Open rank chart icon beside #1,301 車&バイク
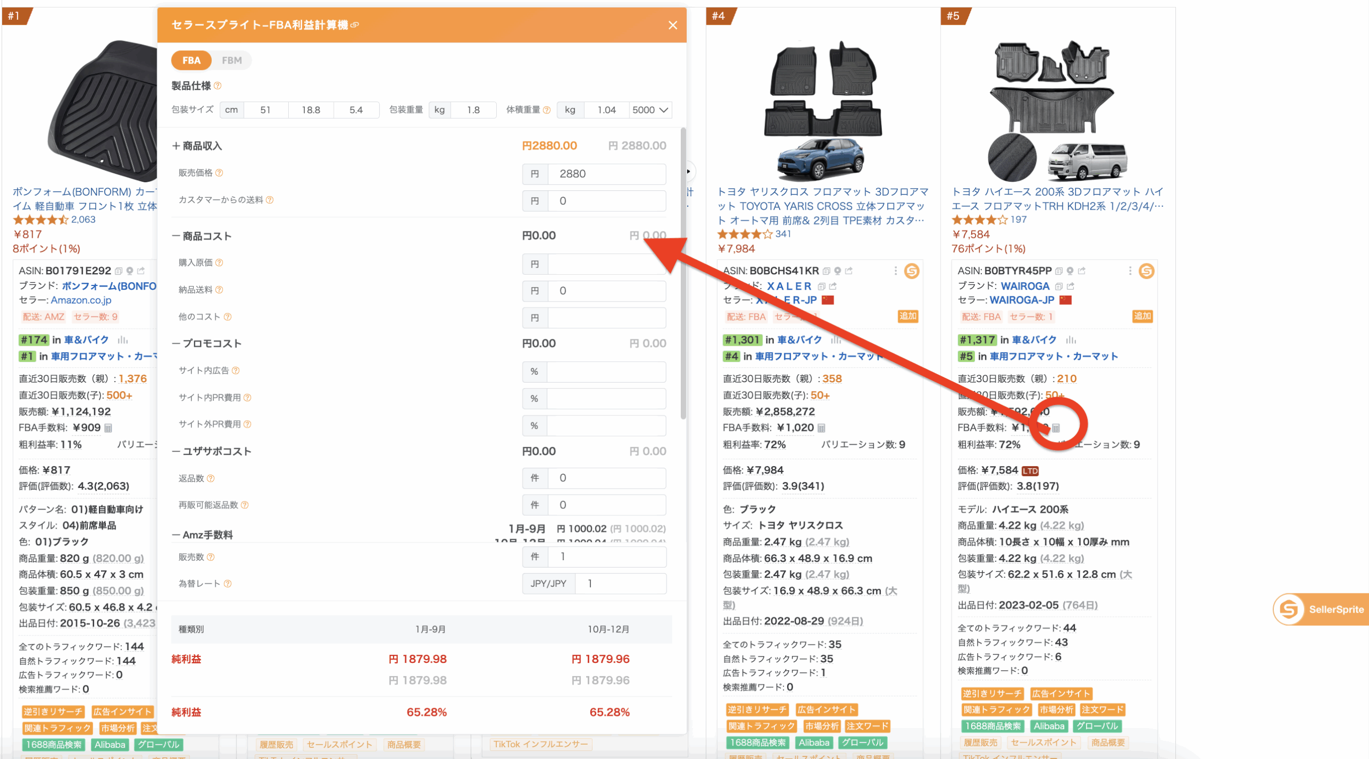 [836, 340]
